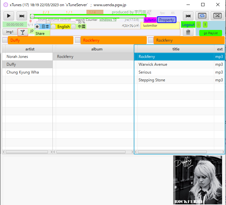The image size is (226, 205).
Task: Select the 日本 language radio button
Action: tap(38, 27)
